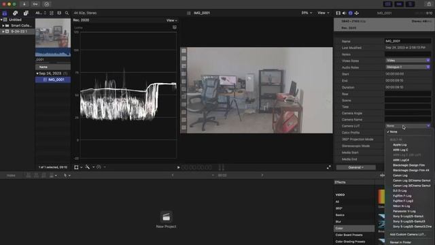Select None in Camera LUT menu
This screenshot has width=435, height=245.
point(394,131)
